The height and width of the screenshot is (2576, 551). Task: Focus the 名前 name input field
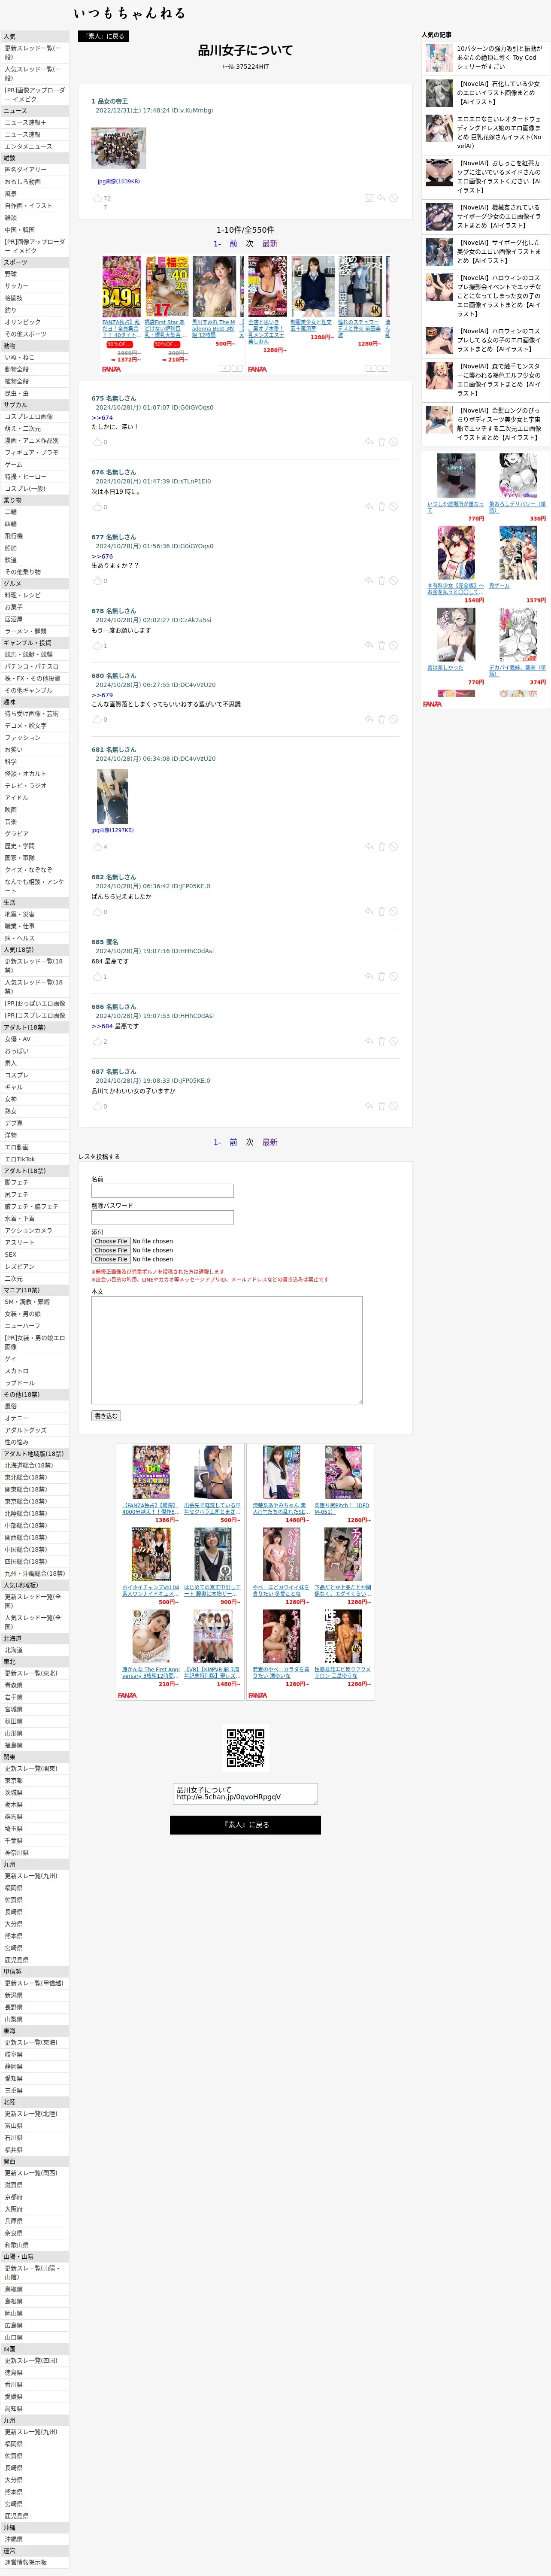click(162, 1191)
